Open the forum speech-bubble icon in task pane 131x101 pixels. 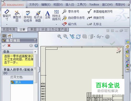point(127,42)
